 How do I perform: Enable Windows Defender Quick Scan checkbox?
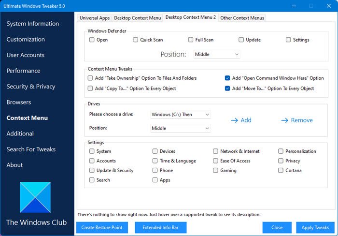point(136,40)
